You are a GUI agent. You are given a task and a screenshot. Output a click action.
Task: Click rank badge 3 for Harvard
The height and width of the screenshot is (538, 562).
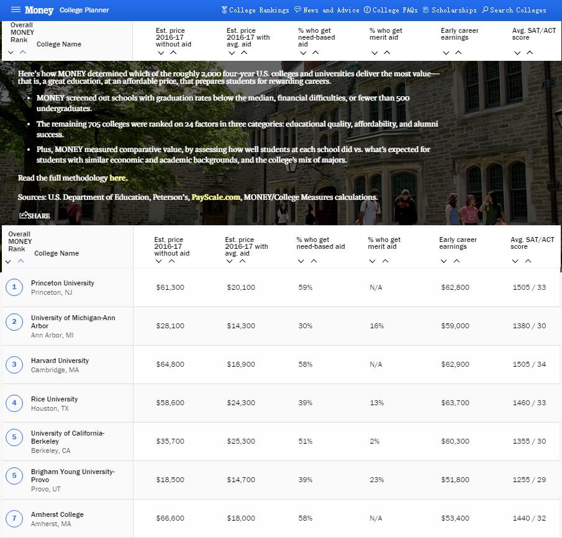coord(14,365)
